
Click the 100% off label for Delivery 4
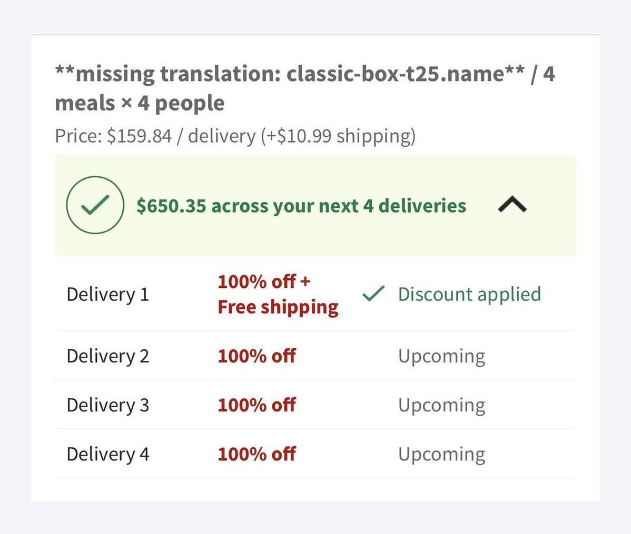tap(257, 454)
